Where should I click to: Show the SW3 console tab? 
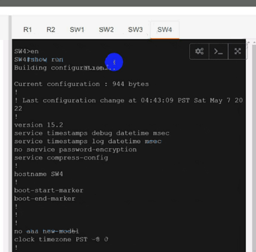(x=135, y=30)
